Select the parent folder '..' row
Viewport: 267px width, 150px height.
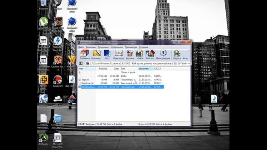[121, 72]
